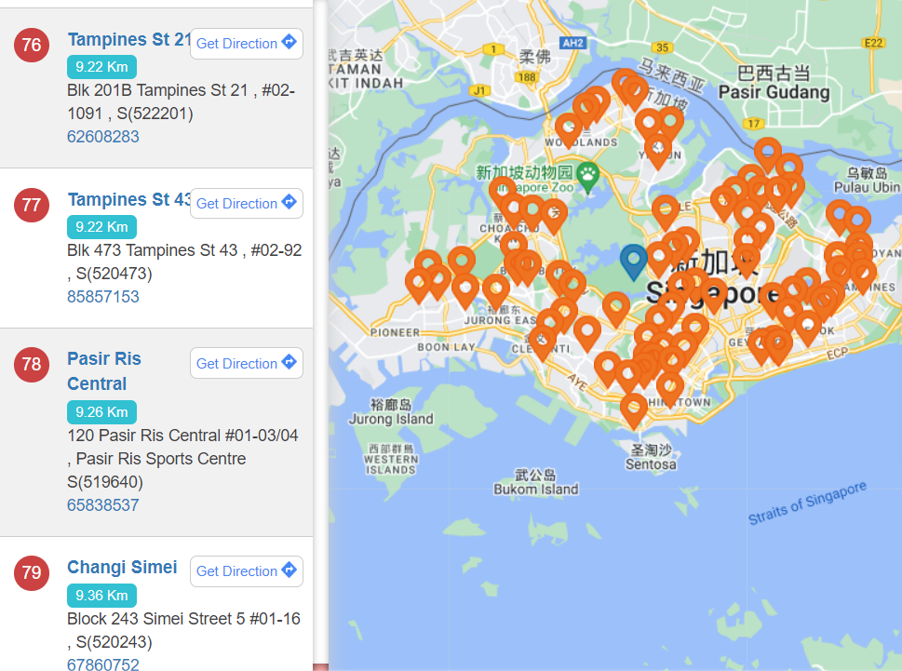The width and height of the screenshot is (902, 671).
Task: Click the 9.26 Km distance badge
Action: coord(101,411)
